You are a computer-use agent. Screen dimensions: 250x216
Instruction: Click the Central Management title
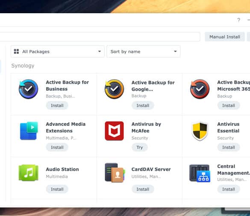click(x=234, y=169)
